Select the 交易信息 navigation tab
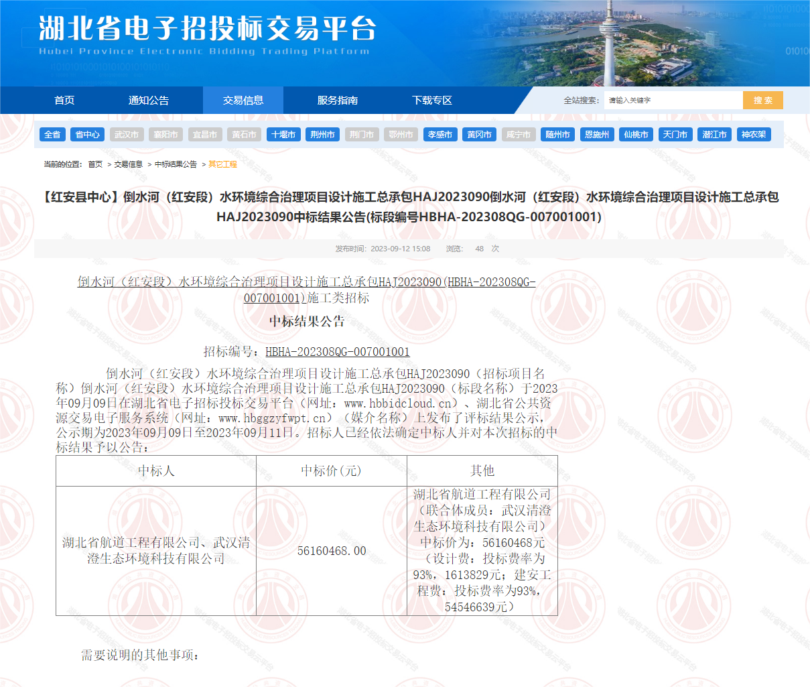 point(243,101)
